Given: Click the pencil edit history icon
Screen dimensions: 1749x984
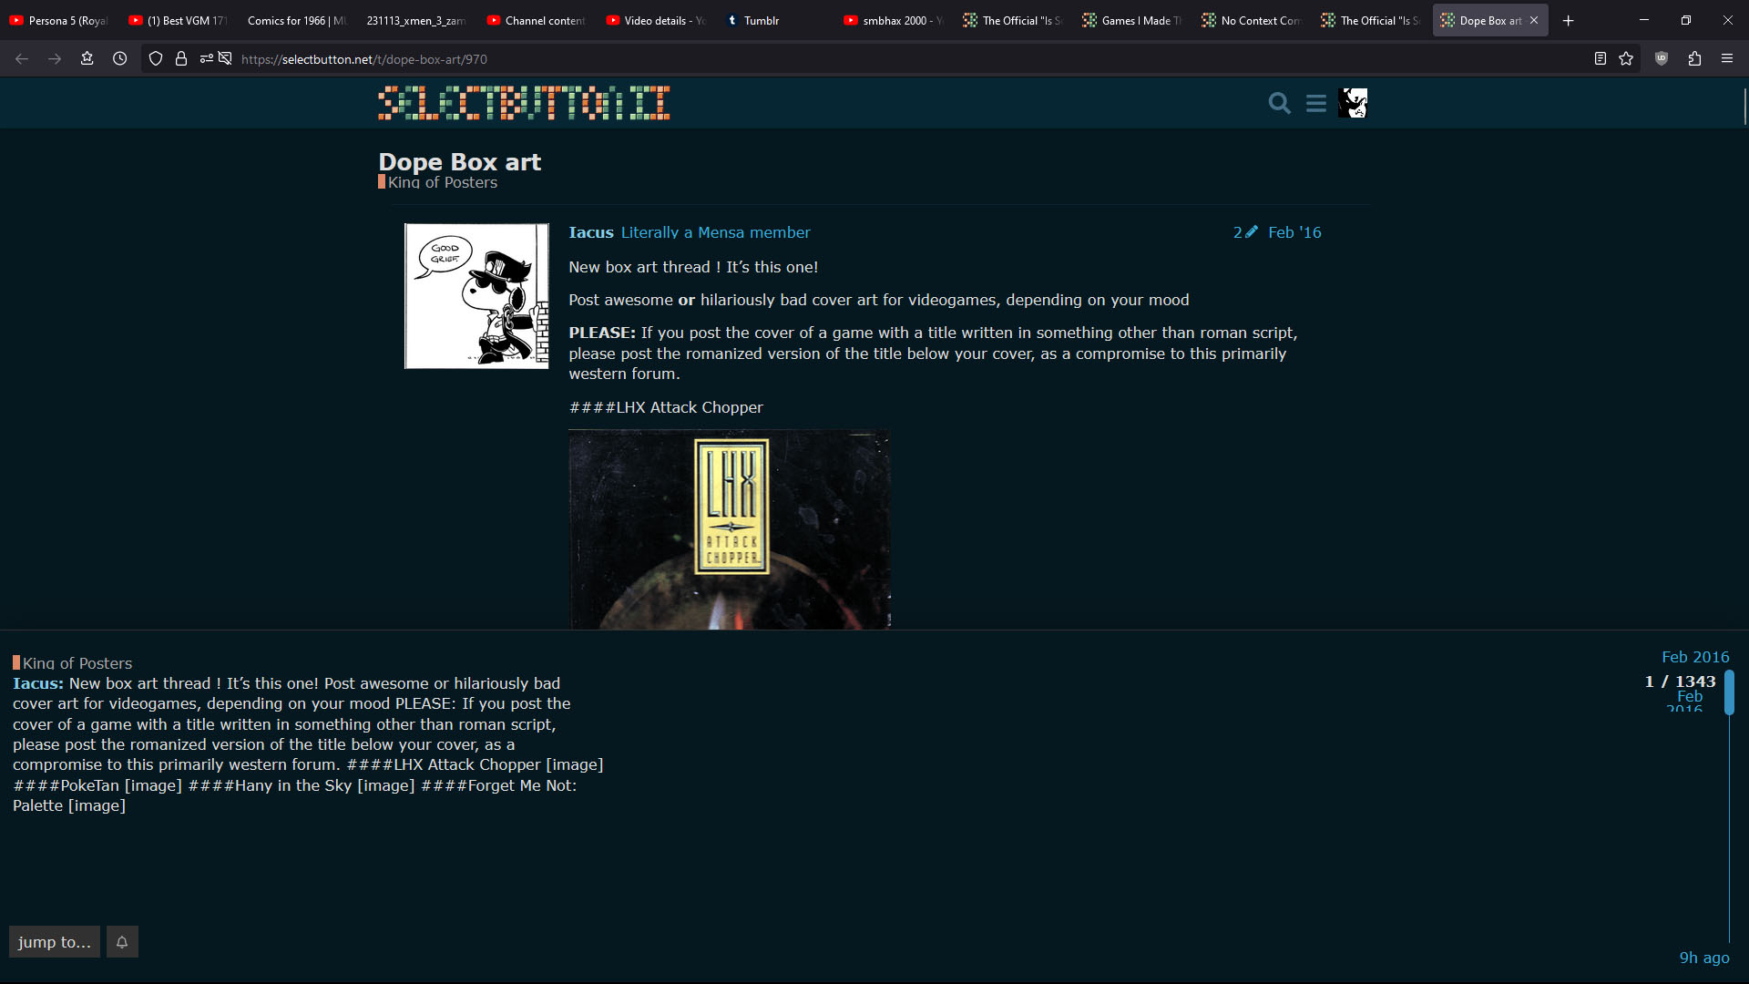Looking at the screenshot, I should (x=1251, y=232).
